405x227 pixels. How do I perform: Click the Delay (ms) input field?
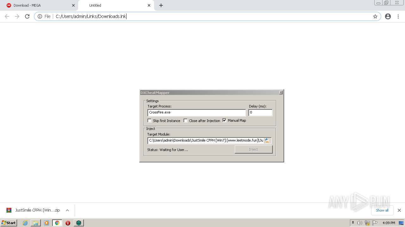[260, 113]
